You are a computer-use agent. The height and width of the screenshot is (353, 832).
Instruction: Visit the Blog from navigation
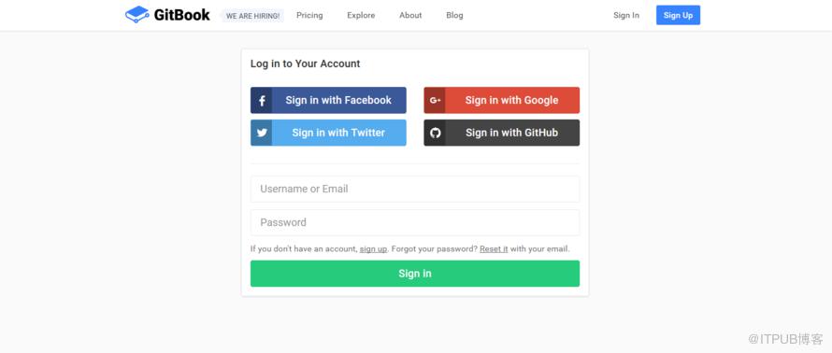click(454, 15)
